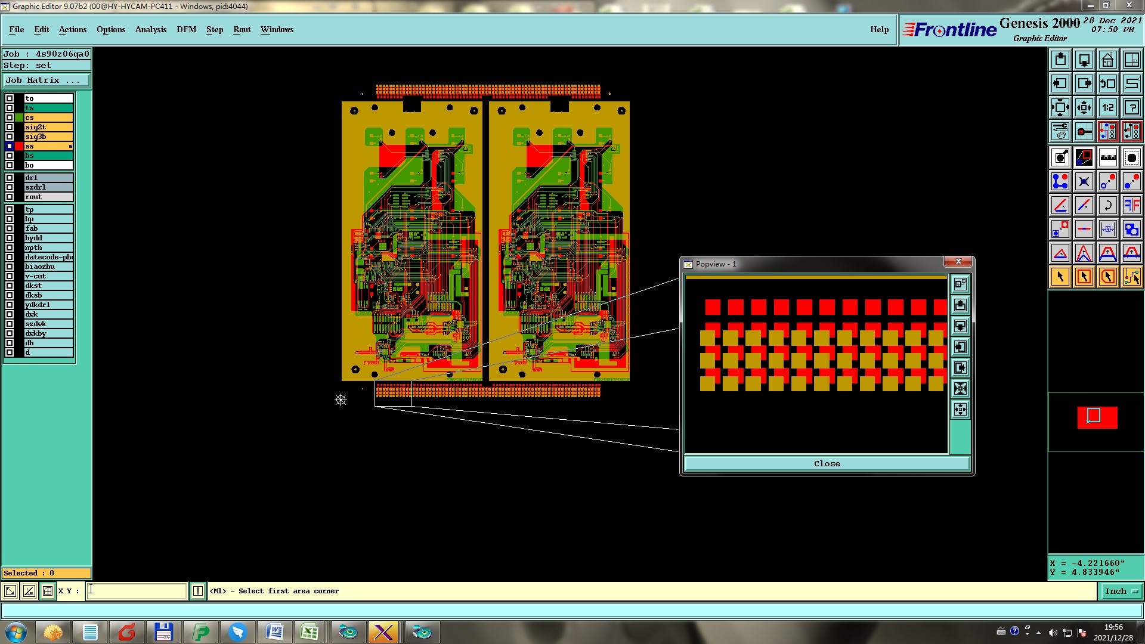The height and width of the screenshot is (644, 1145).
Task: Click the net selection arrow tool
Action: 1131,277
